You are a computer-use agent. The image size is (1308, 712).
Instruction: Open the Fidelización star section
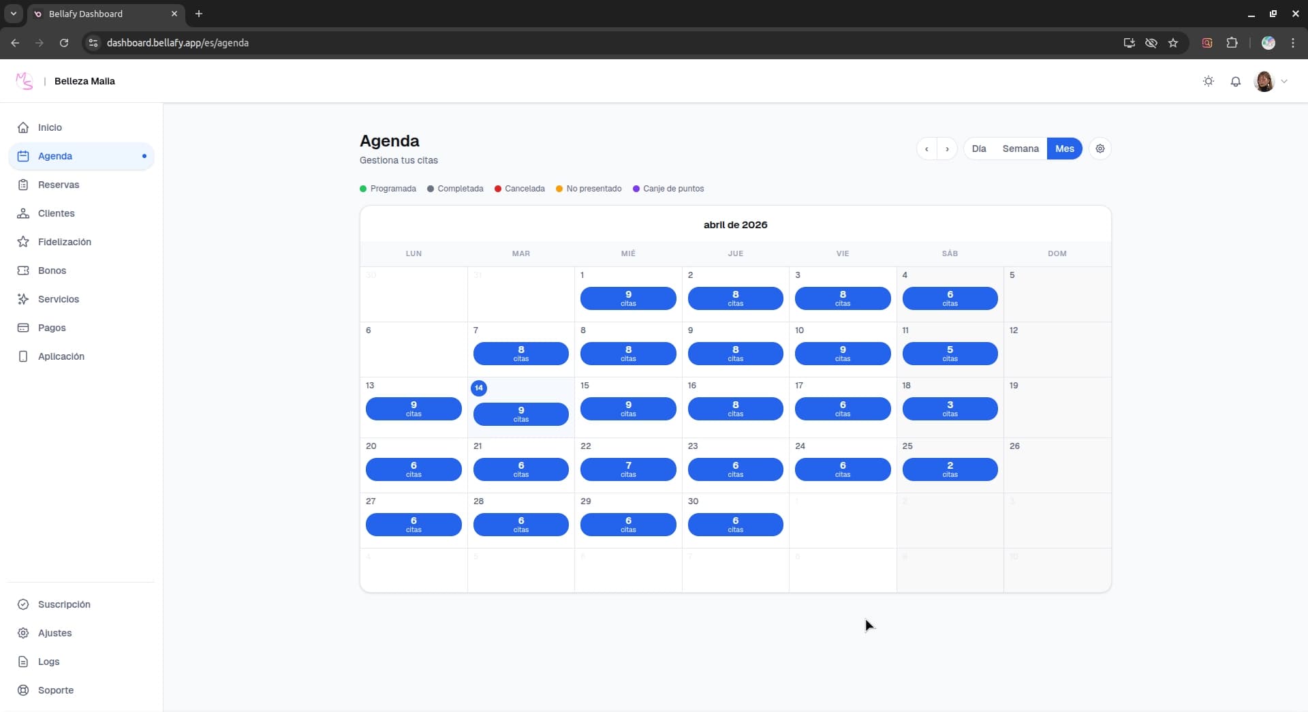pyautogui.click(x=65, y=241)
